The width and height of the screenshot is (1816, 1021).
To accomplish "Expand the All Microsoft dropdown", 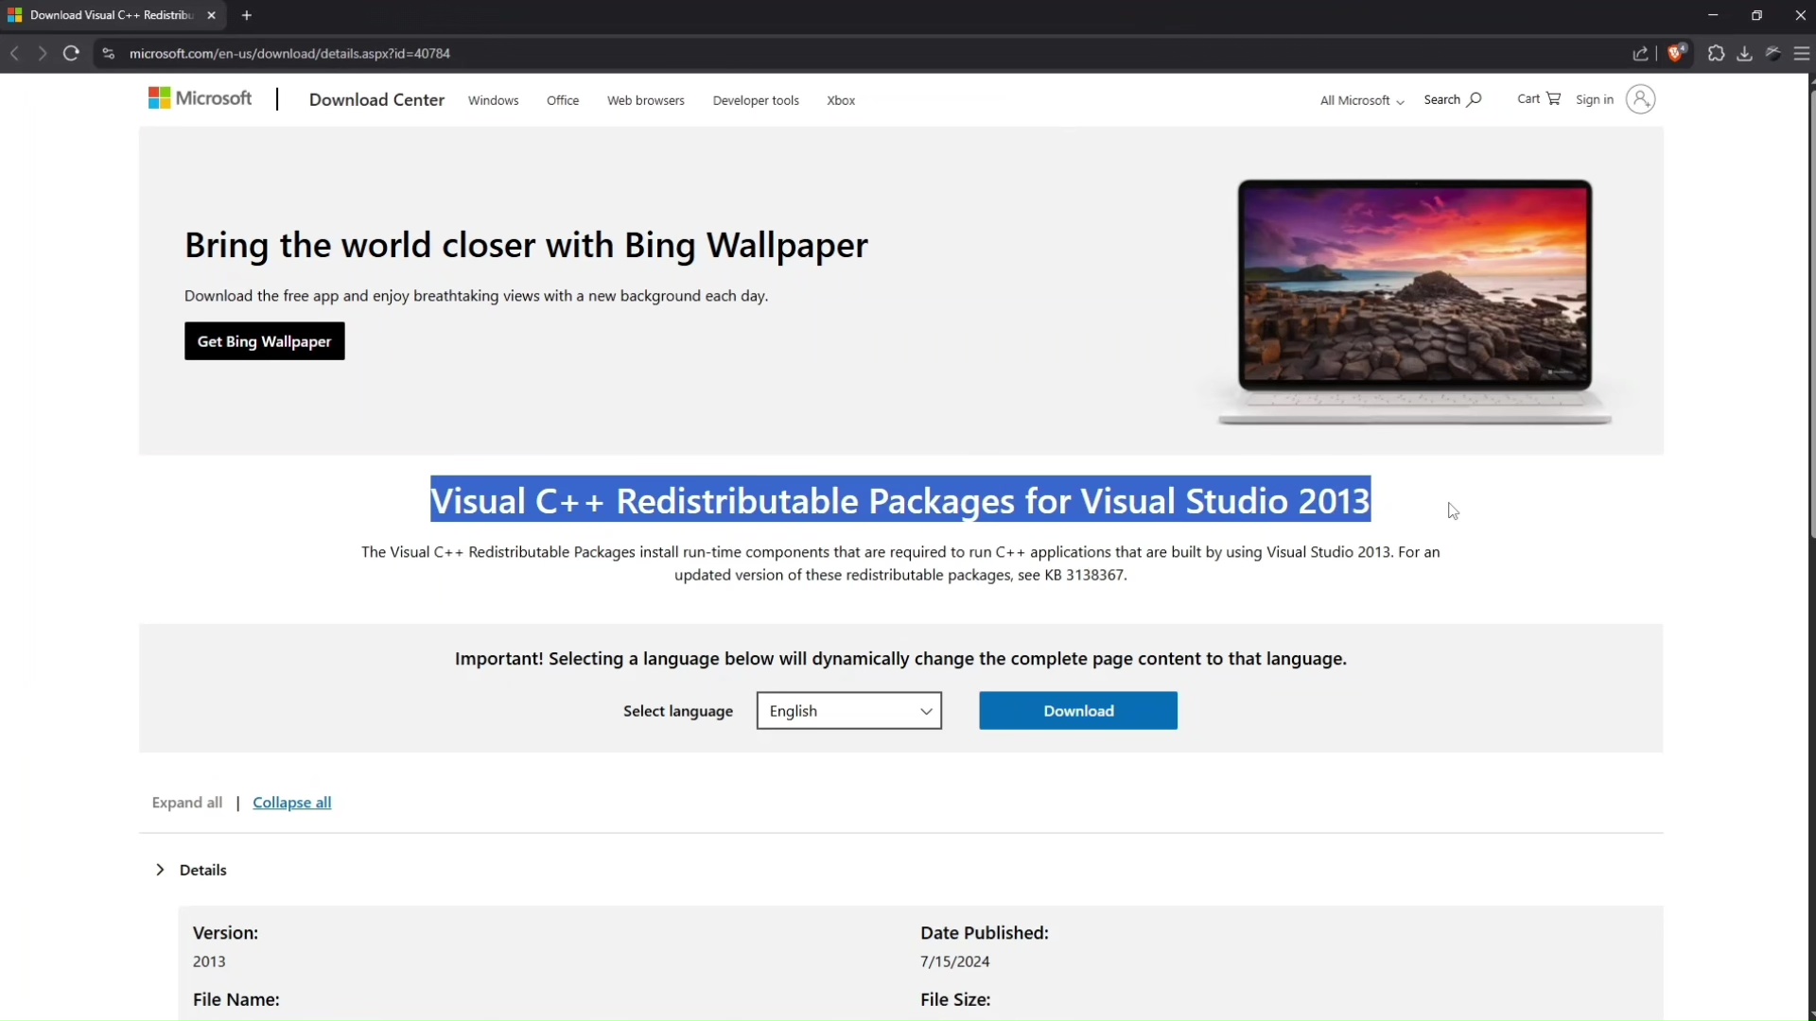I will pos(1362,100).
